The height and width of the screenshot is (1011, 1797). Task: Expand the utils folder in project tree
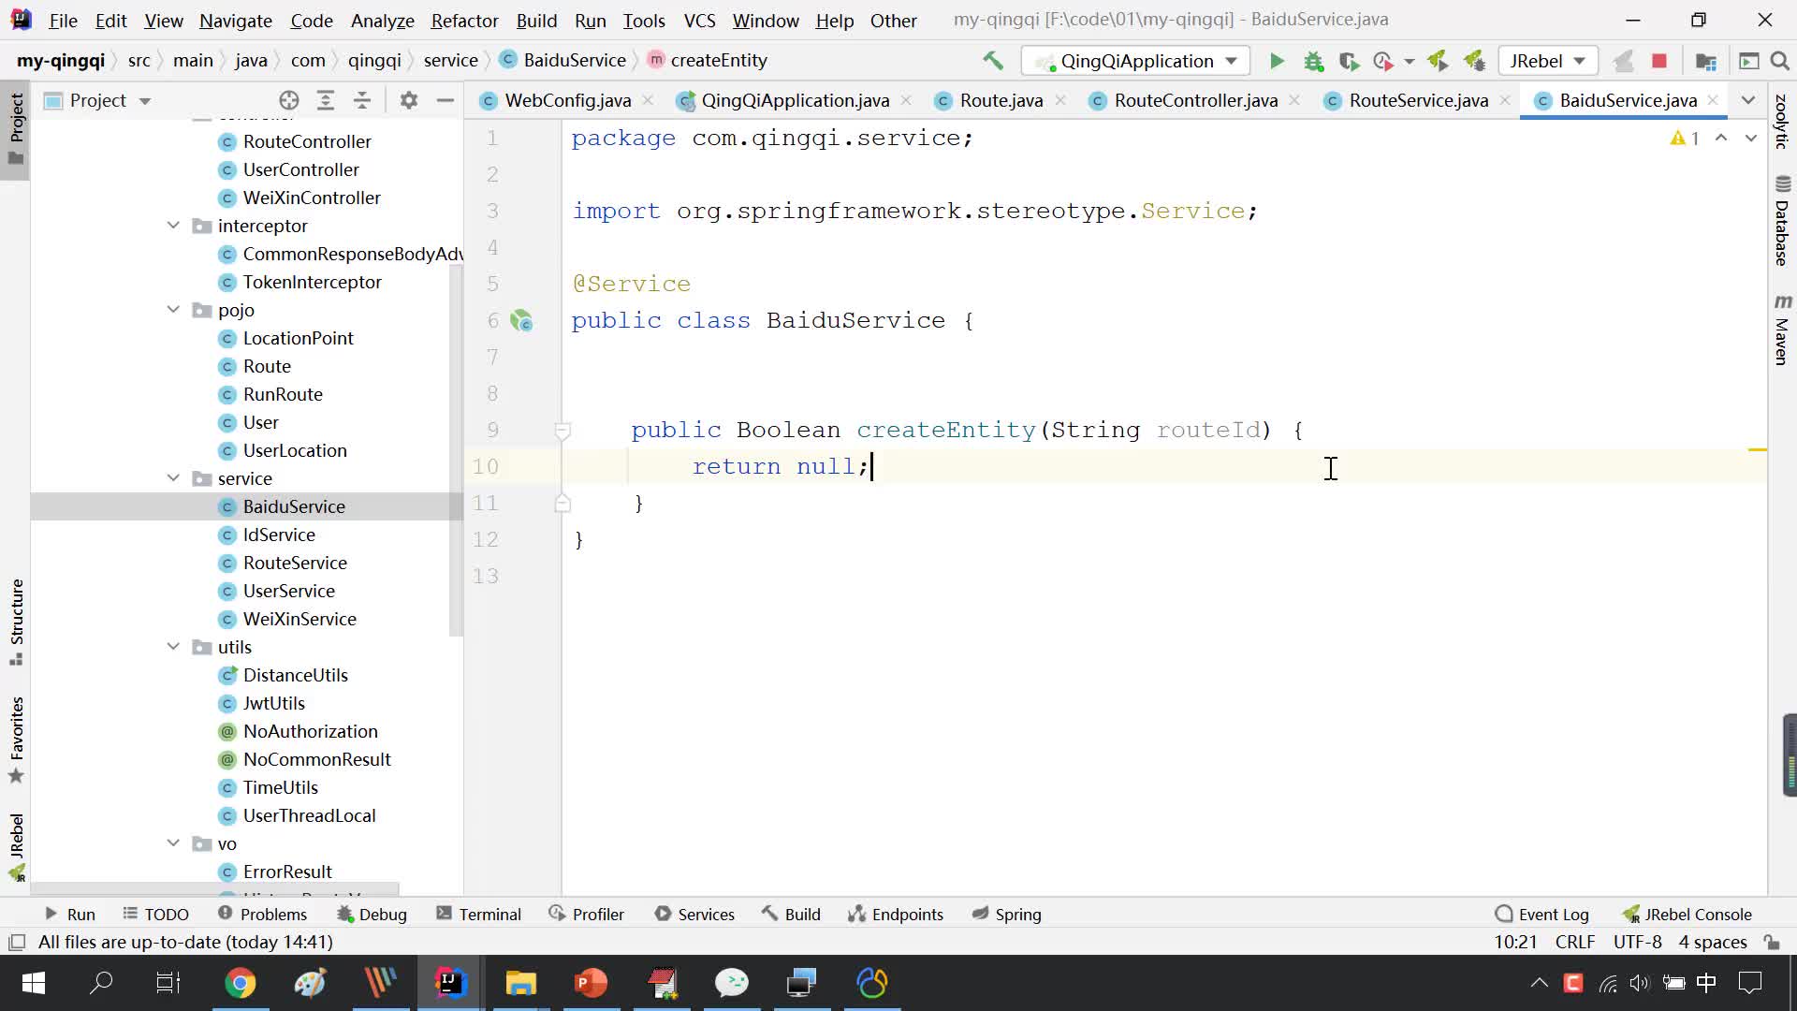coord(174,646)
